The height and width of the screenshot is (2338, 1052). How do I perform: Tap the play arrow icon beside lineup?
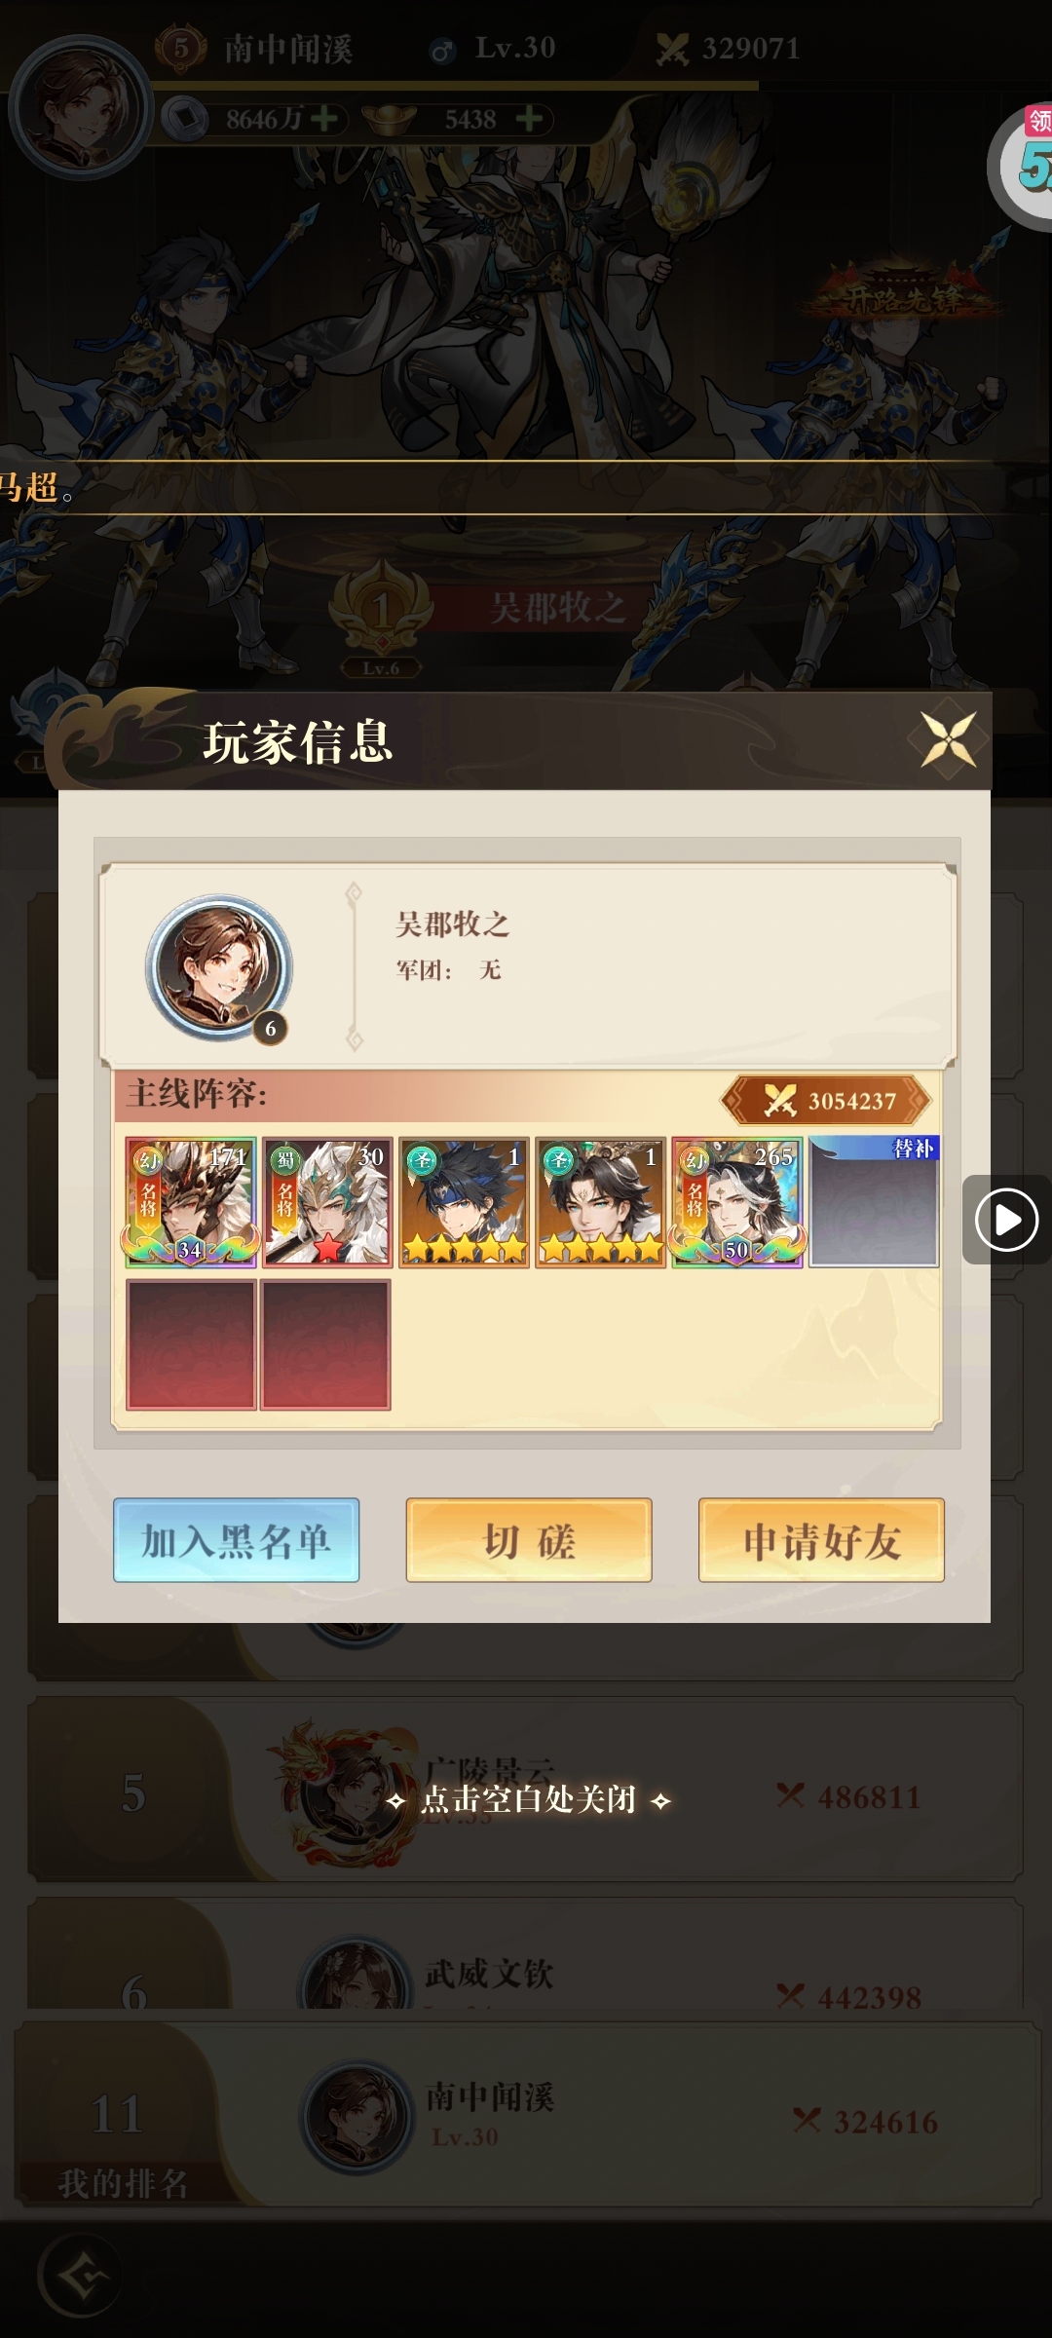pos(1006,1220)
